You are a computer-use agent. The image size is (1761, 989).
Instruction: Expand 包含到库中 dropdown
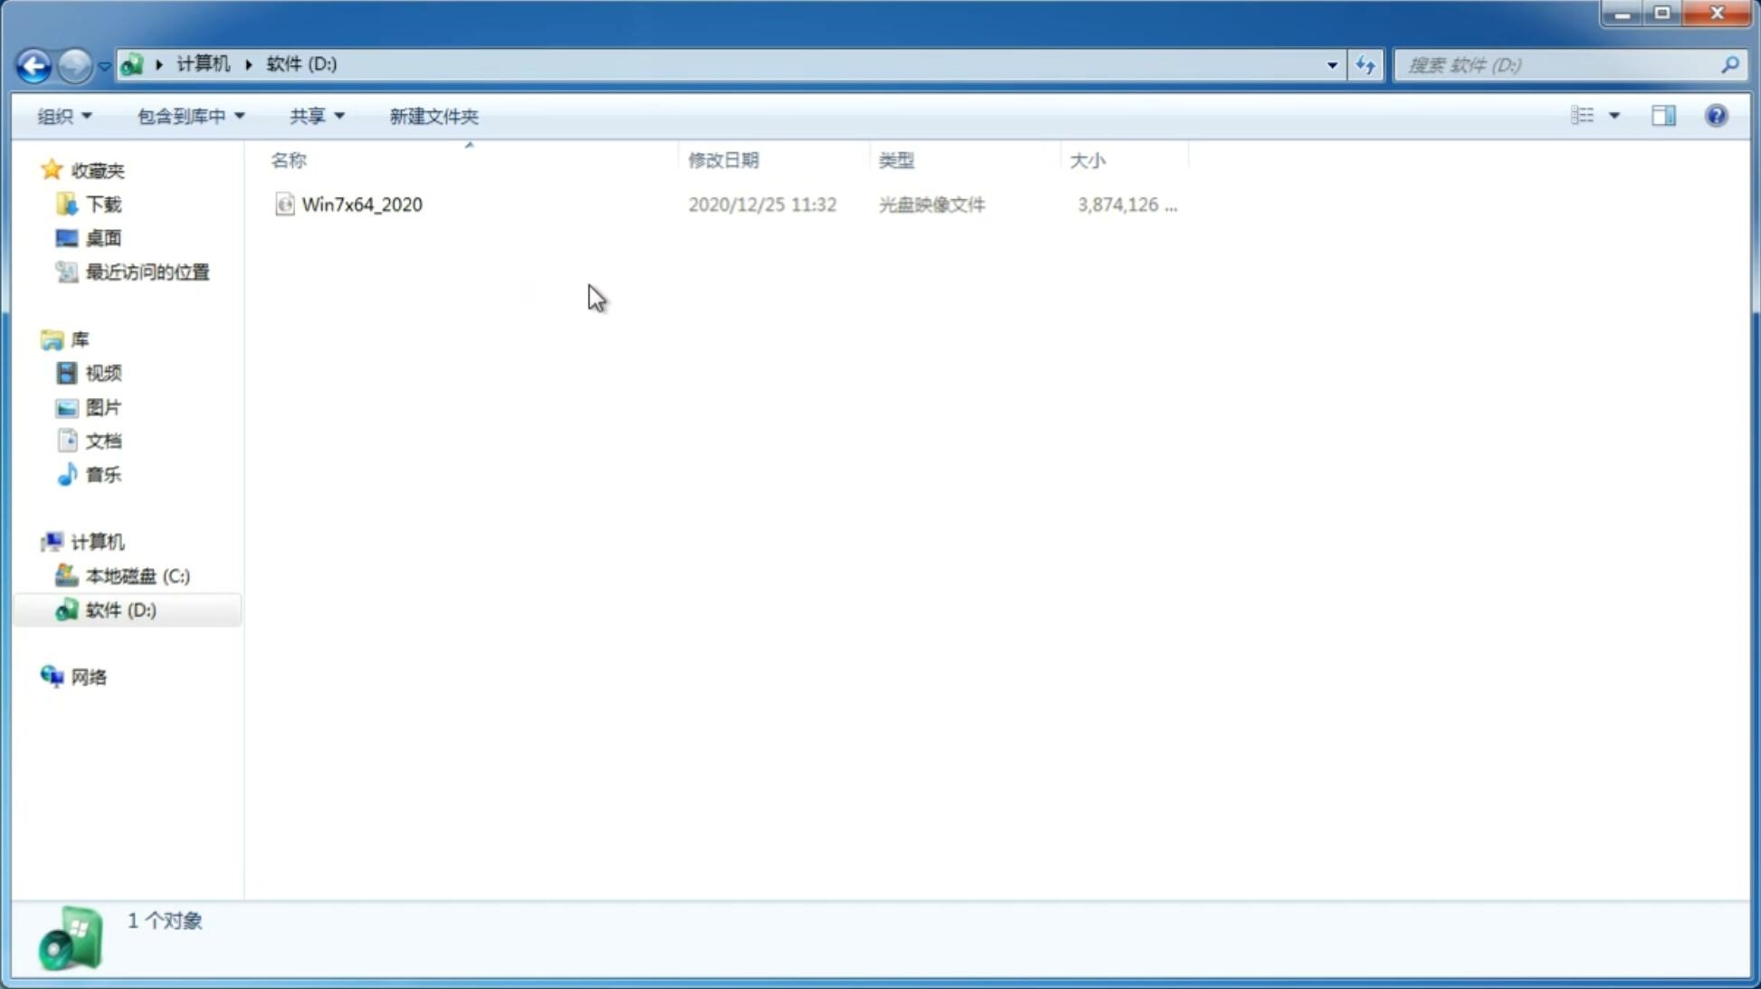click(190, 115)
